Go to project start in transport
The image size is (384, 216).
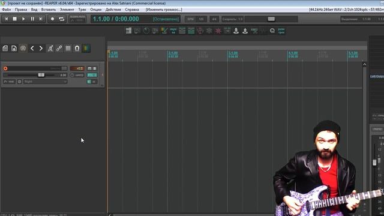coord(7,19)
